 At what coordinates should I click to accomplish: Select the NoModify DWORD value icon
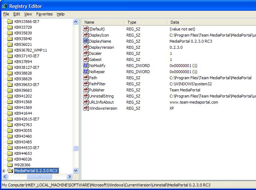(x=86, y=65)
